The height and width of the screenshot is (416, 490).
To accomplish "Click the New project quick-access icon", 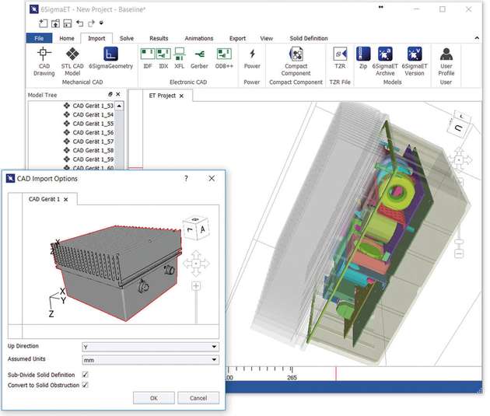I will tap(43, 23).
